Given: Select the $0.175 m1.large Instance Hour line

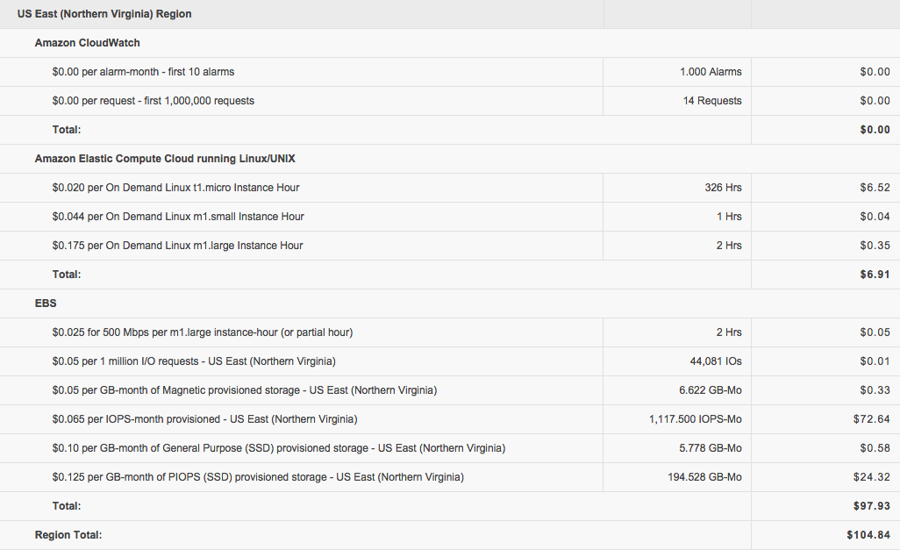Looking at the screenshot, I should click(177, 245).
